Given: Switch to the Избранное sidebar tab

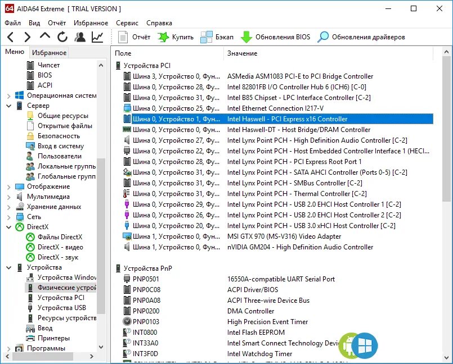Looking at the screenshot, I should 49,53.
